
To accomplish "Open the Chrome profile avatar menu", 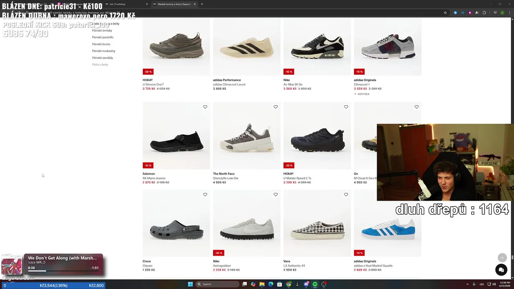I will [x=502, y=12].
